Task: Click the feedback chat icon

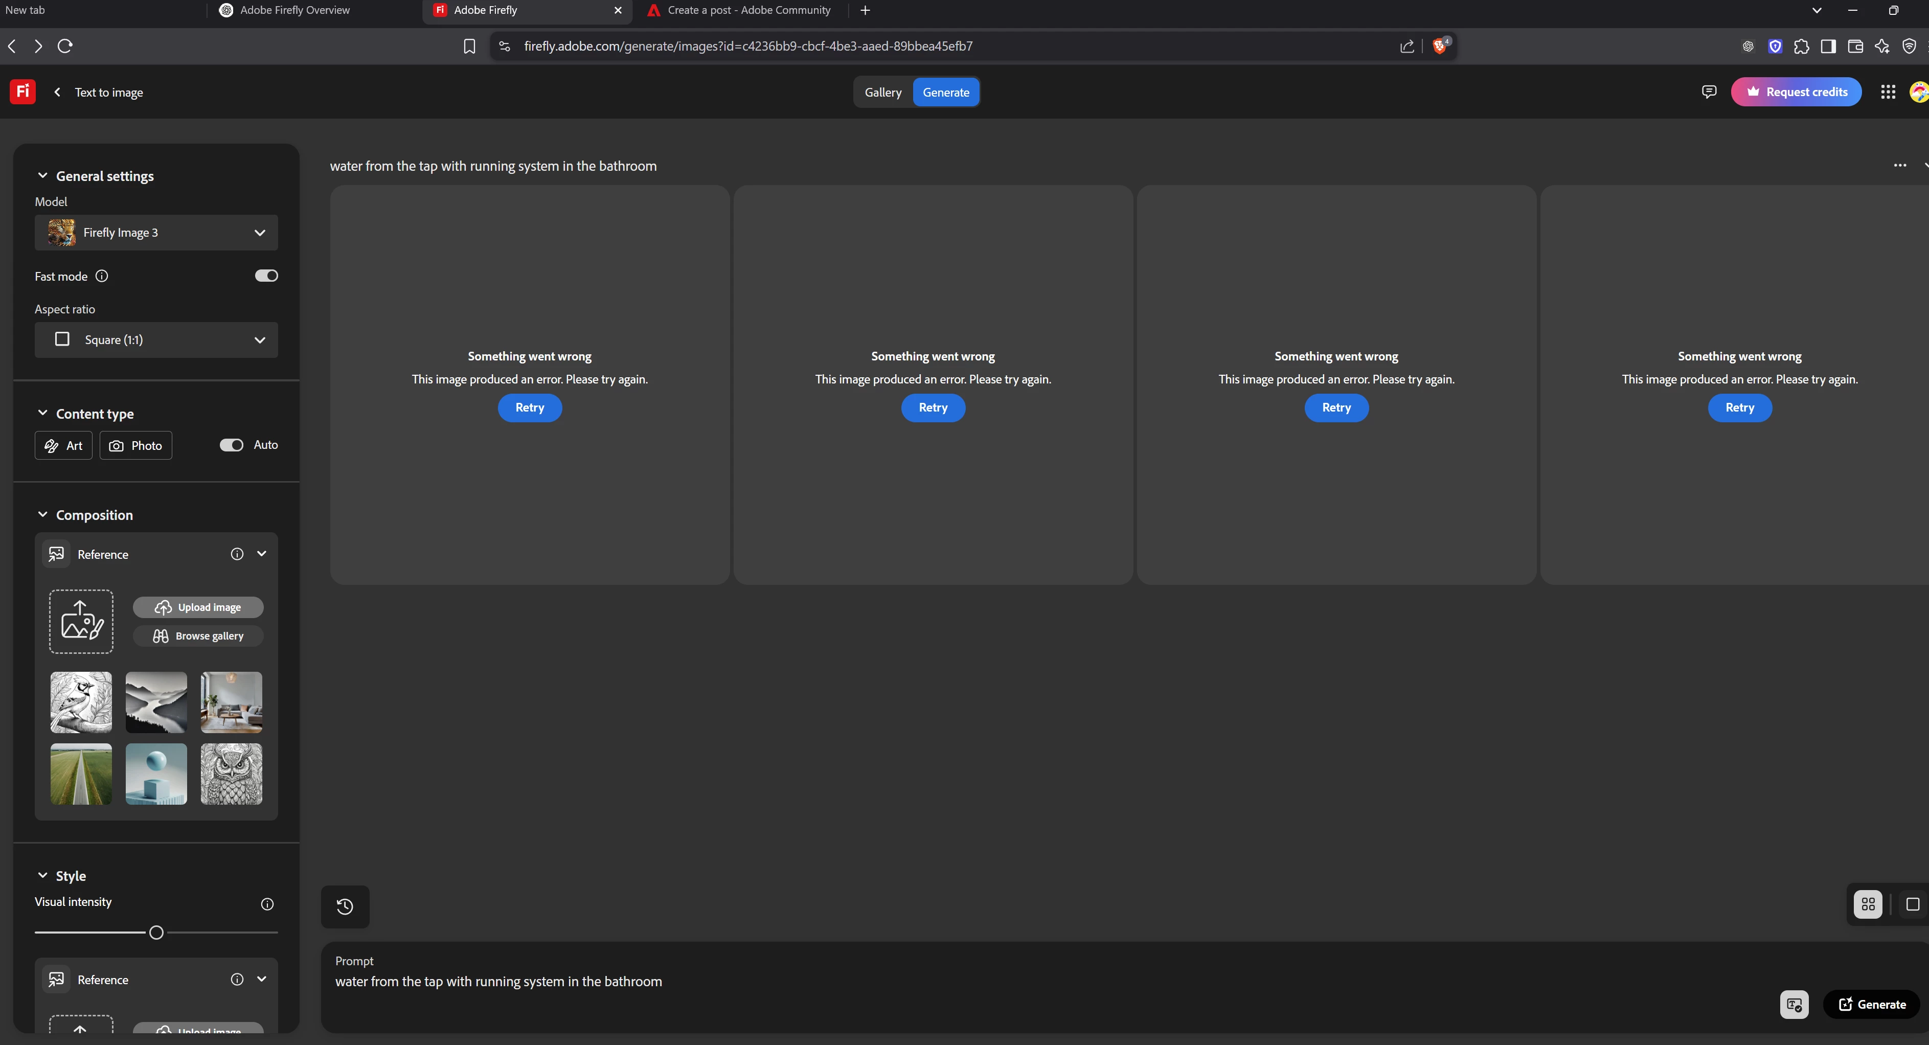Action: (1709, 92)
